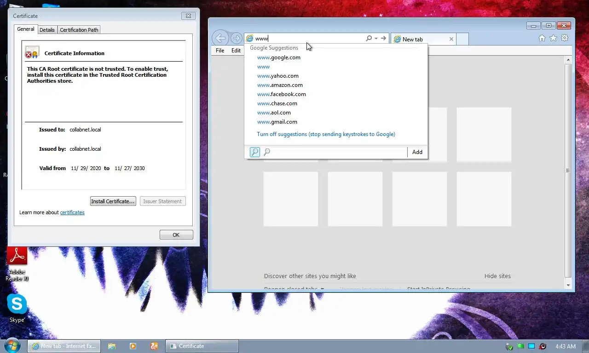Open Skype desktop shortcut
589x353 pixels.
(17, 309)
